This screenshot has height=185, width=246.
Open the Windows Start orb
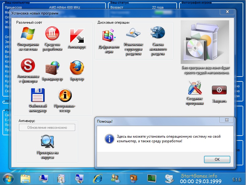[8, 178]
